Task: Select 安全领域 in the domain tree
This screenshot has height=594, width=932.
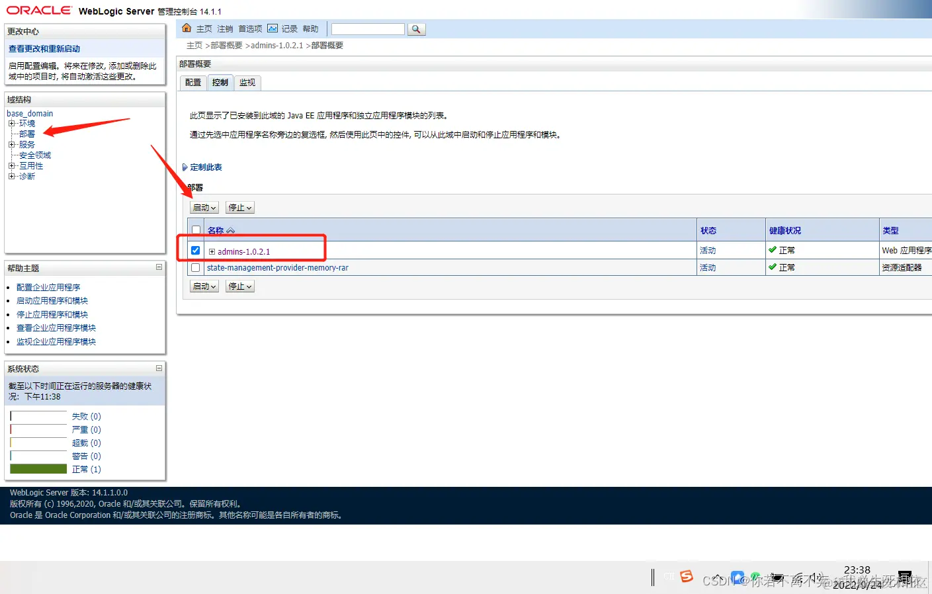Action: (x=35, y=155)
